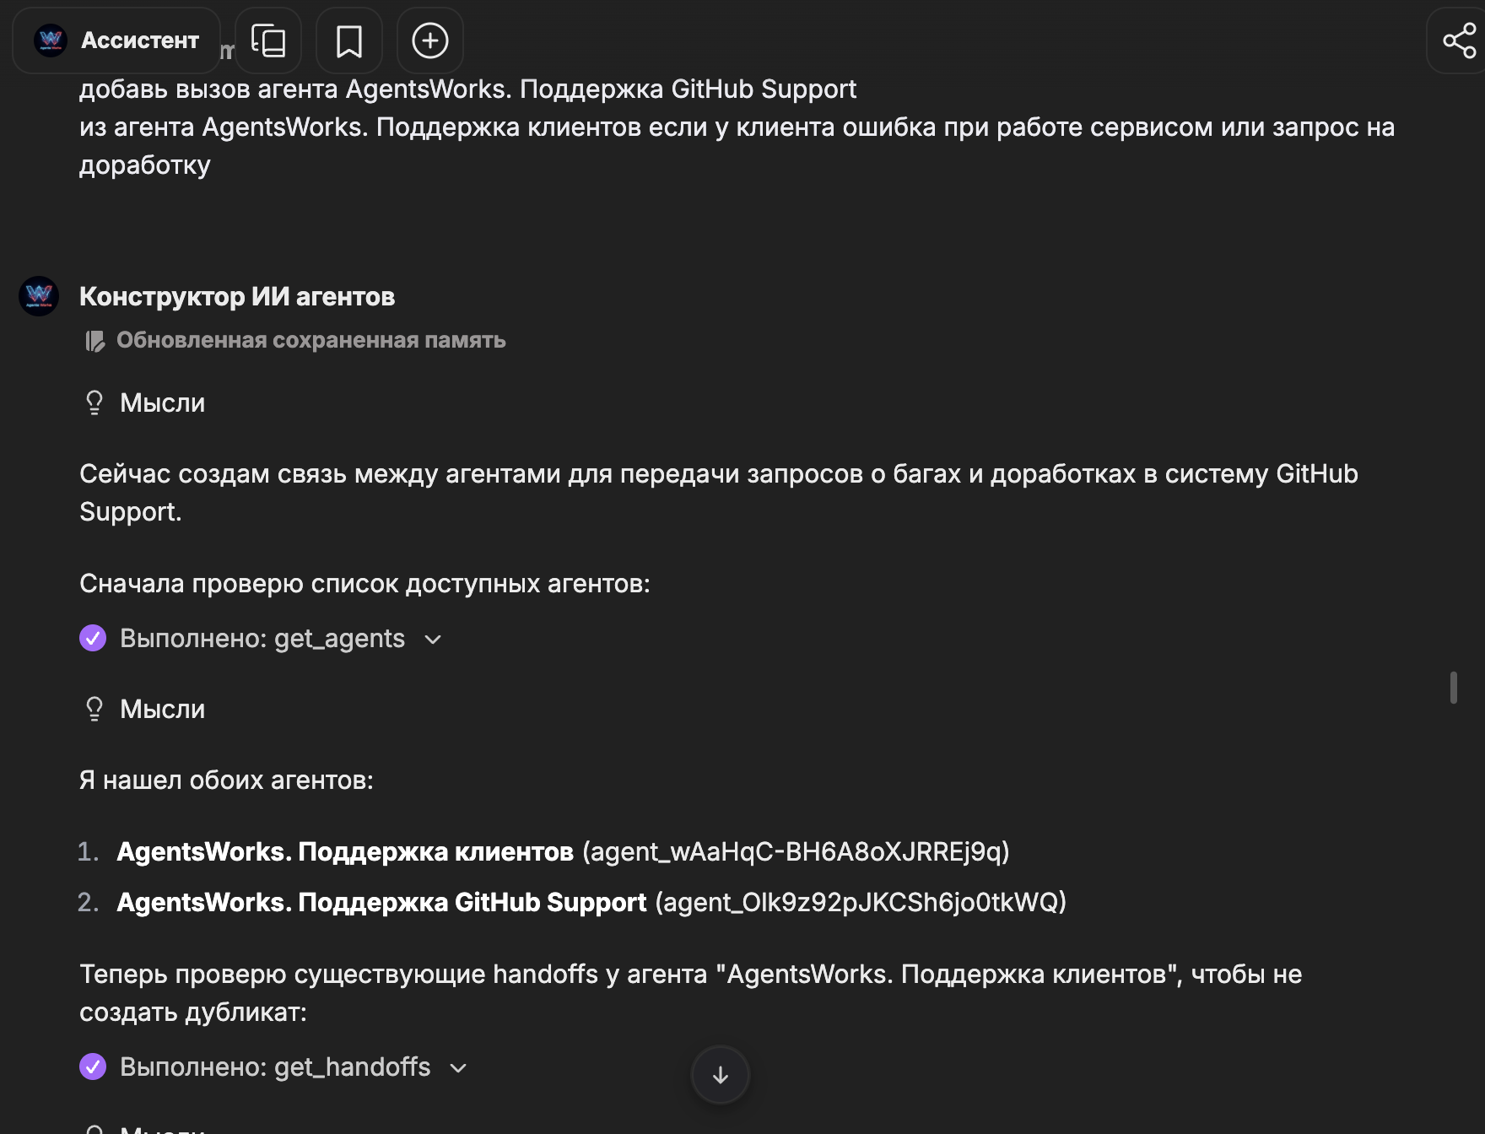Expand the second Мысли thoughts section

coord(162,709)
